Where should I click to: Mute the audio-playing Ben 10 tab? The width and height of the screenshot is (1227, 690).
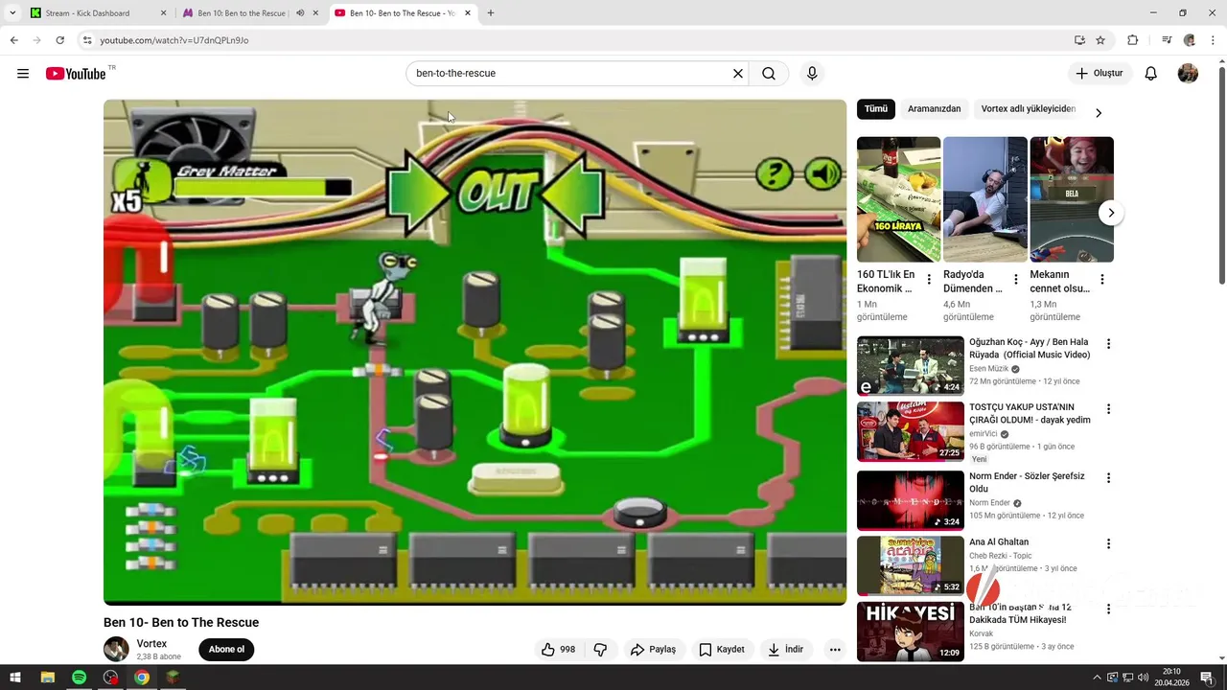coord(300,13)
